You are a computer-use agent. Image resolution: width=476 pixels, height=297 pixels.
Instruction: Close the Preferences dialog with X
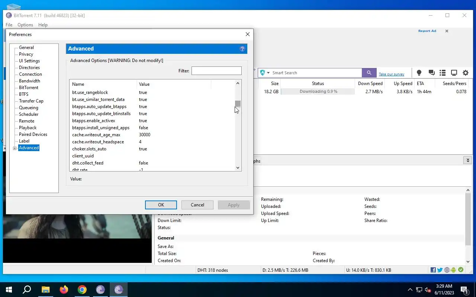pyautogui.click(x=248, y=34)
